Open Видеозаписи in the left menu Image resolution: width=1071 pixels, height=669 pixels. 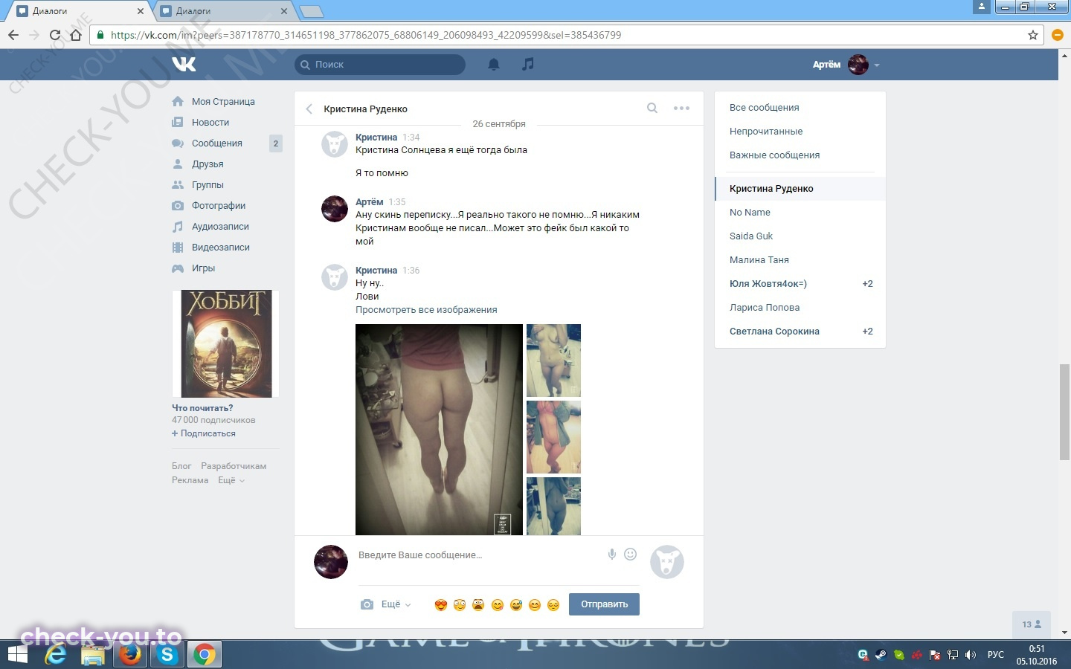pos(221,248)
